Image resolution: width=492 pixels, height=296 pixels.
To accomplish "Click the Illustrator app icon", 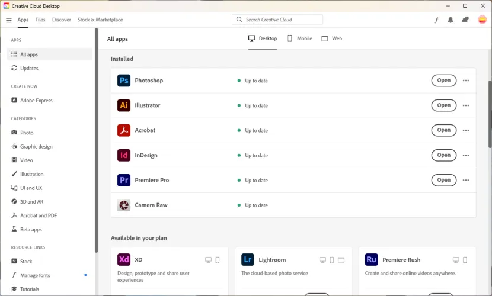I will pos(124,105).
